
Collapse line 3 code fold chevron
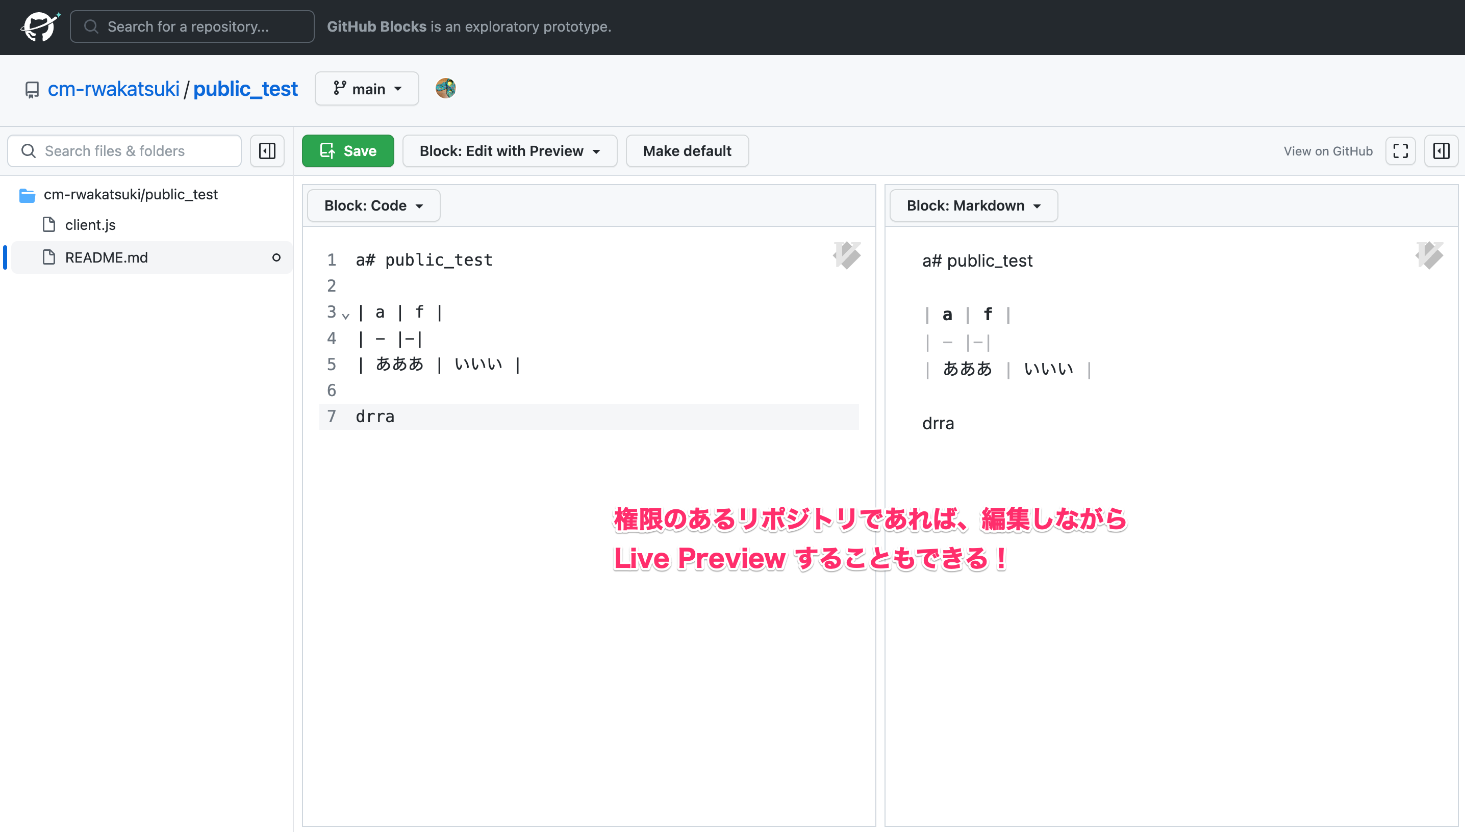[x=346, y=315]
